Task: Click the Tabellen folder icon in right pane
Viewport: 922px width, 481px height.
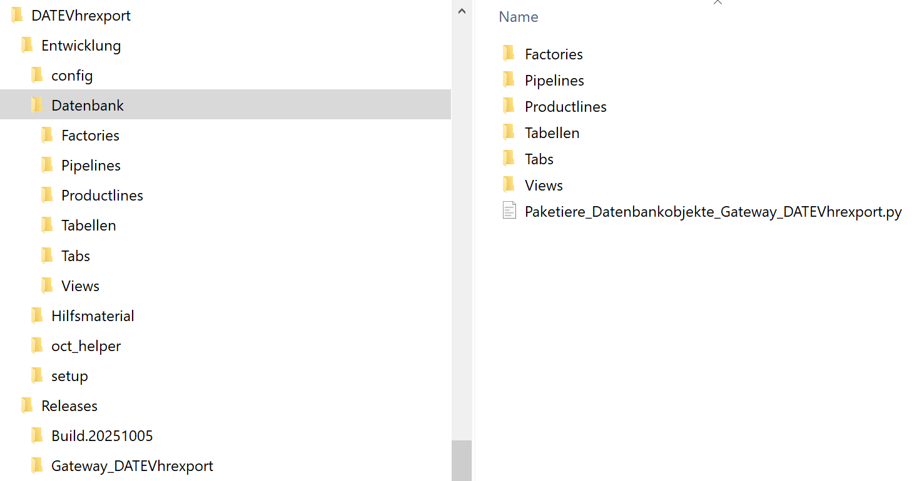Action: (509, 132)
